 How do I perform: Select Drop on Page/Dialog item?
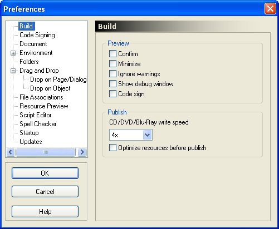pyautogui.click(x=58, y=79)
